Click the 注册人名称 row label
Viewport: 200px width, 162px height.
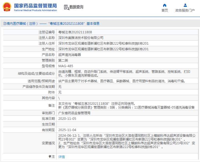(47, 38)
